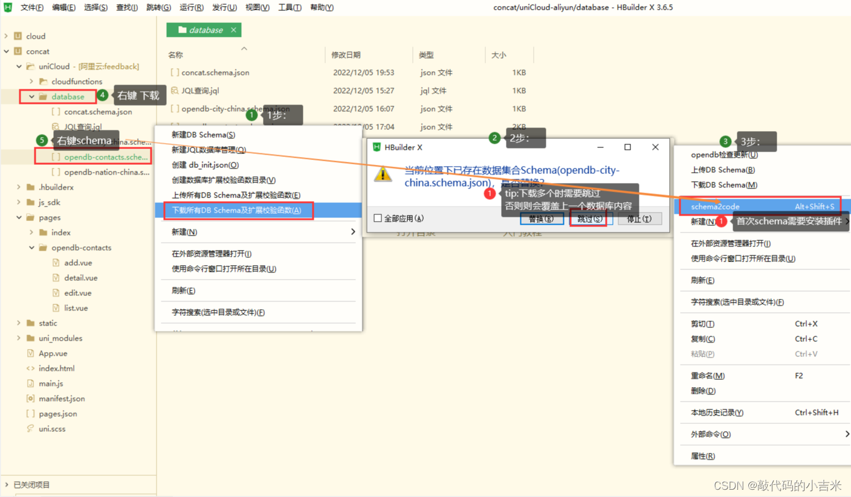Expand the cloud project node
The height and width of the screenshot is (497, 851).
(6, 36)
